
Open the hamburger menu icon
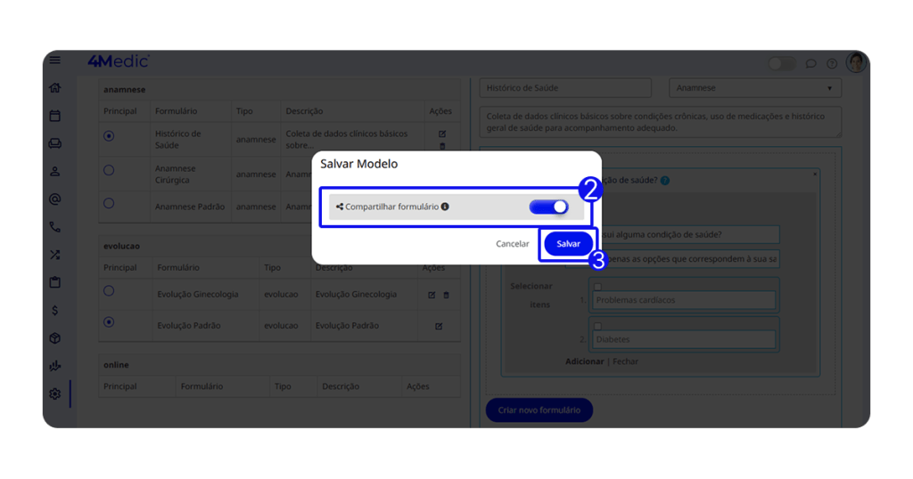[x=55, y=61]
